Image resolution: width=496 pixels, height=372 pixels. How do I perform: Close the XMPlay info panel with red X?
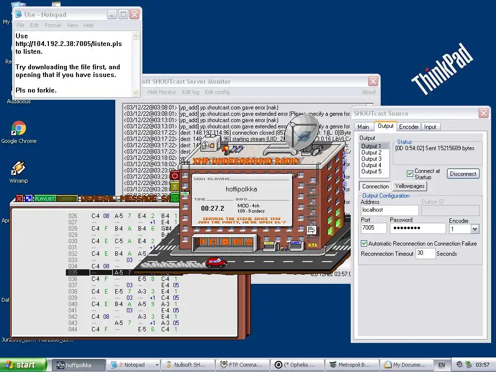(x=19, y=198)
